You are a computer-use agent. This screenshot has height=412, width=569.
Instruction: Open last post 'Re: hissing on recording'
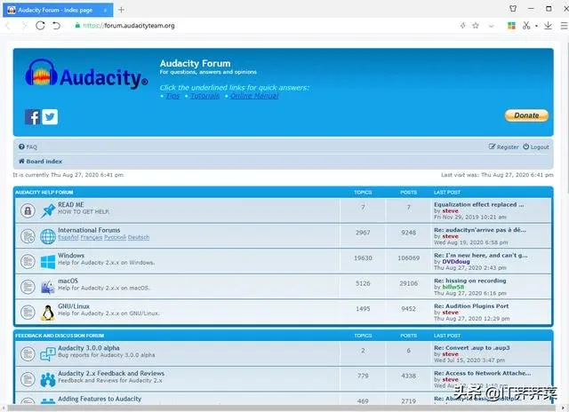pyautogui.click(x=470, y=281)
